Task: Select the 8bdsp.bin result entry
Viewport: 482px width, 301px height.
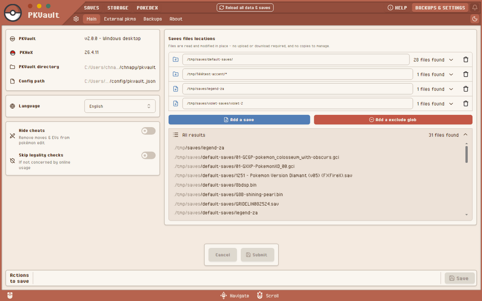Action: click(215, 185)
